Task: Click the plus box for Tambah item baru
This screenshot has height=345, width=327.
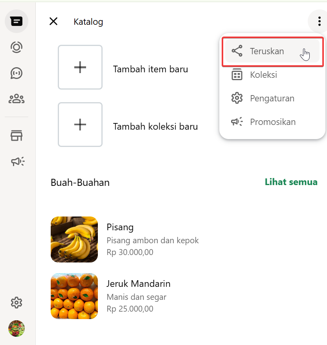Action: click(x=80, y=67)
